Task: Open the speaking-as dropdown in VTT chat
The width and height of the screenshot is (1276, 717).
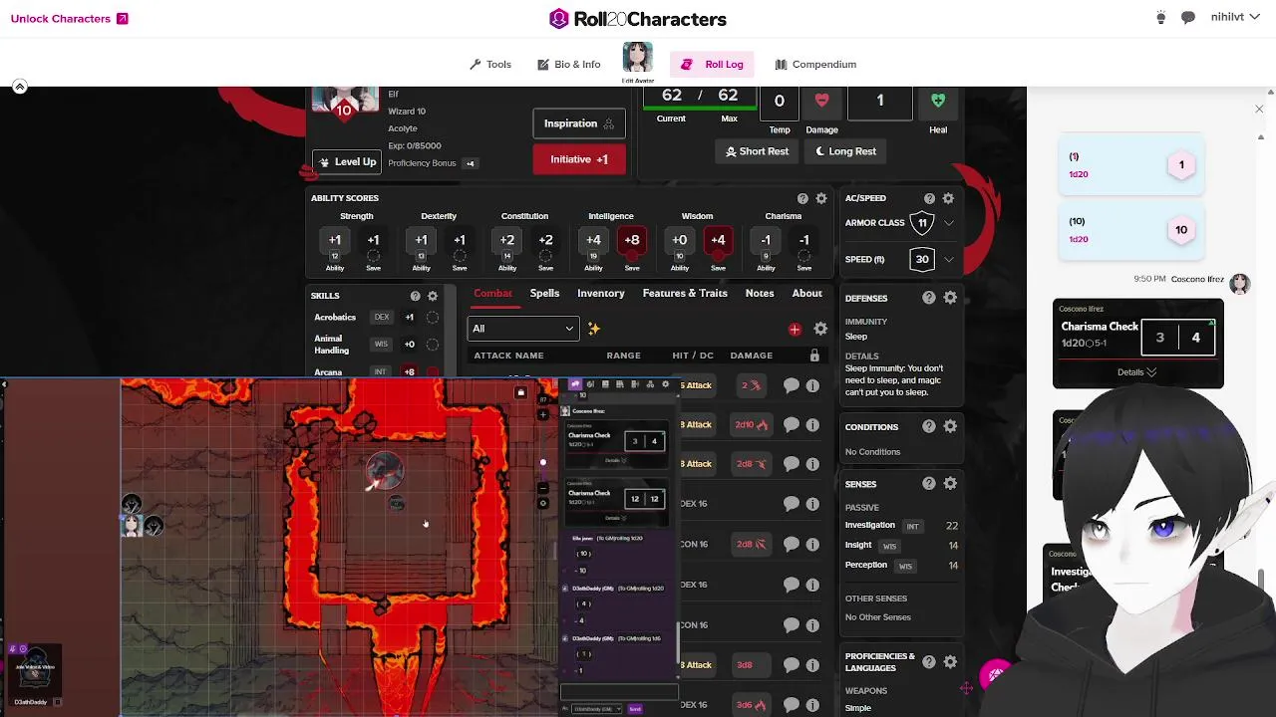Action: (x=594, y=709)
